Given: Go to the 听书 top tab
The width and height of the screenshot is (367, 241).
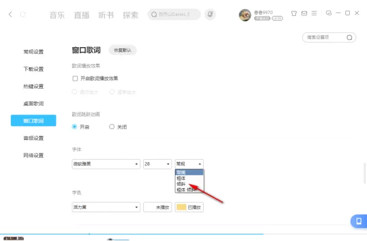Looking at the screenshot, I should pyautogui.click(x=106, y=15).
